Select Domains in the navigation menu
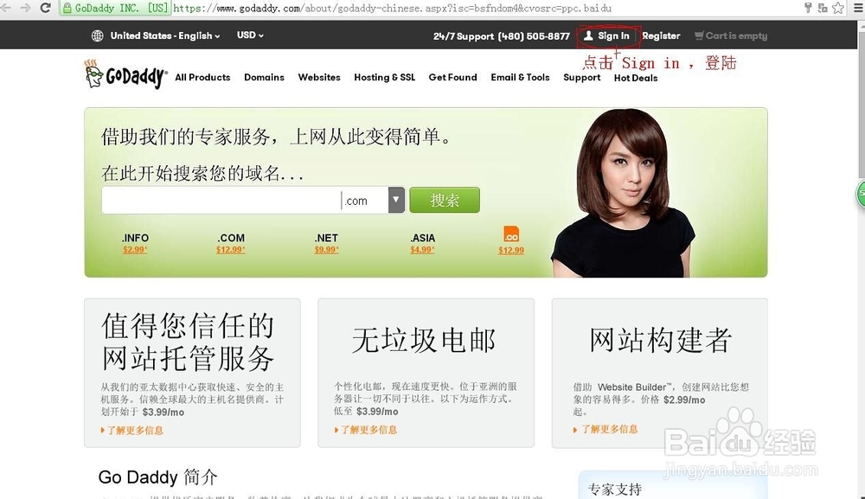The width and height of the screenshot is (865, 499). coord(264,78)
